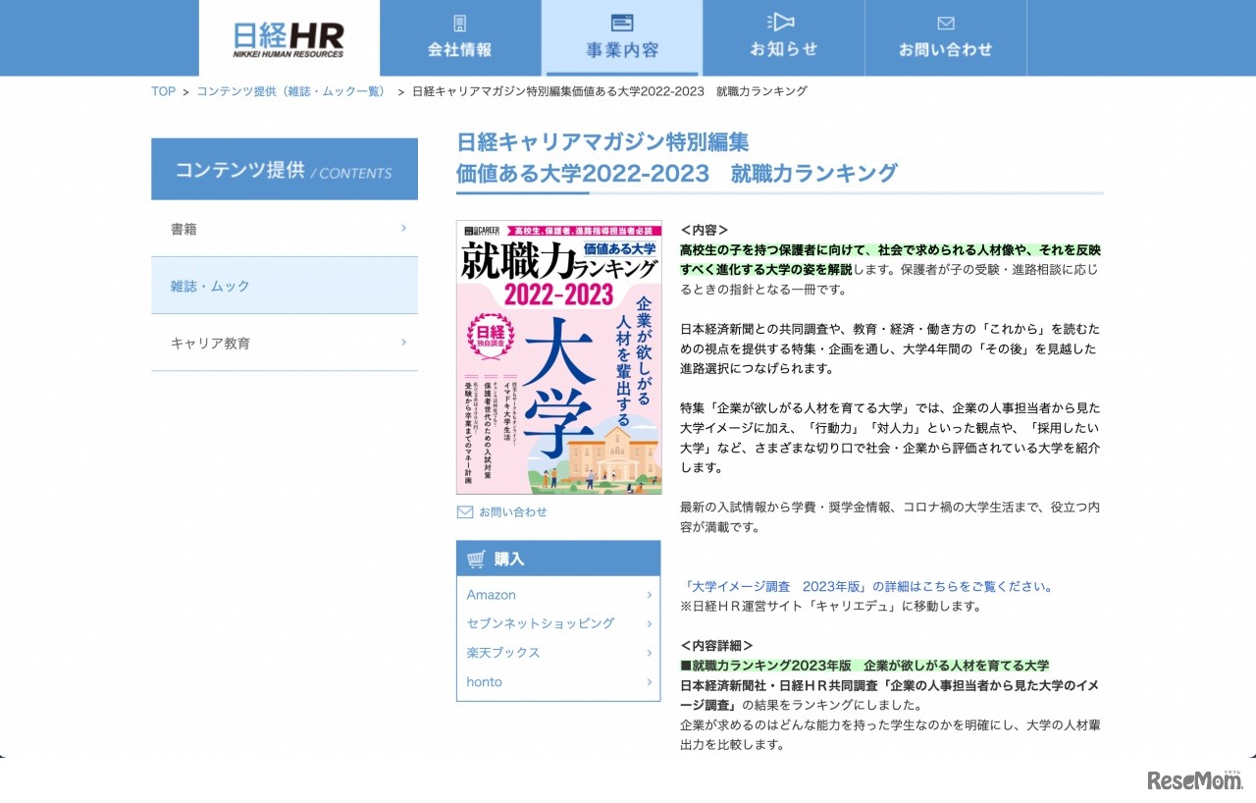Select 書籍 in the sidebar
The height and width of the screenshot is (803, 1256).
coord(285,229)
